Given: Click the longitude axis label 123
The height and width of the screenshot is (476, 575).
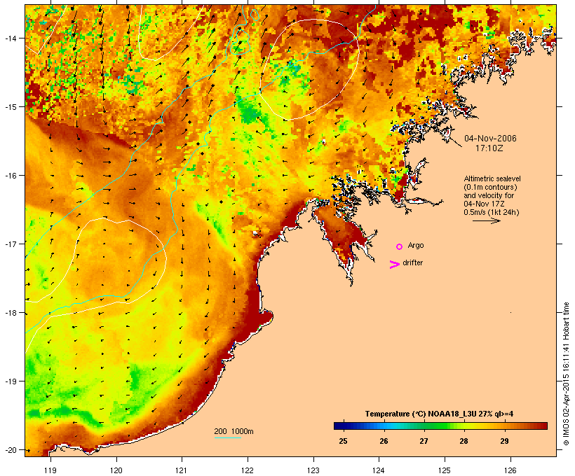Looking at the screenshot, I should coord(313,470).
